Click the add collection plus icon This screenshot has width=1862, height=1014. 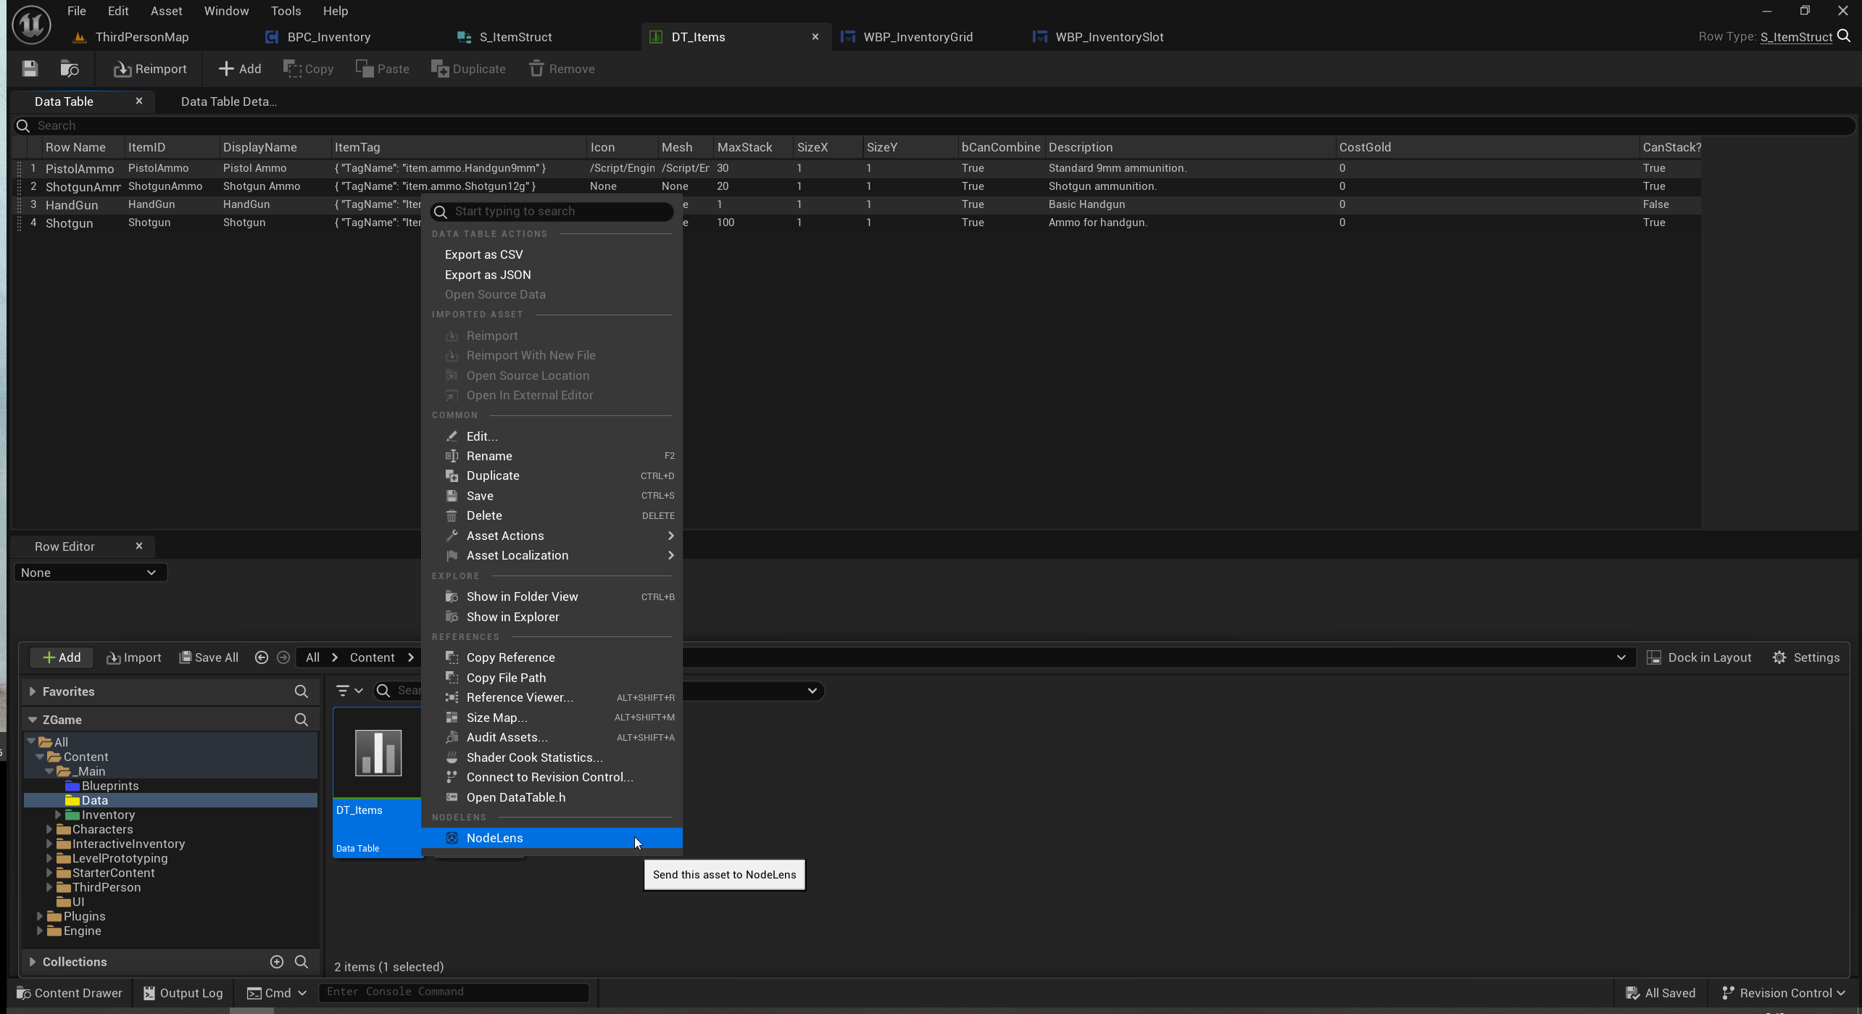pos(277,962)
